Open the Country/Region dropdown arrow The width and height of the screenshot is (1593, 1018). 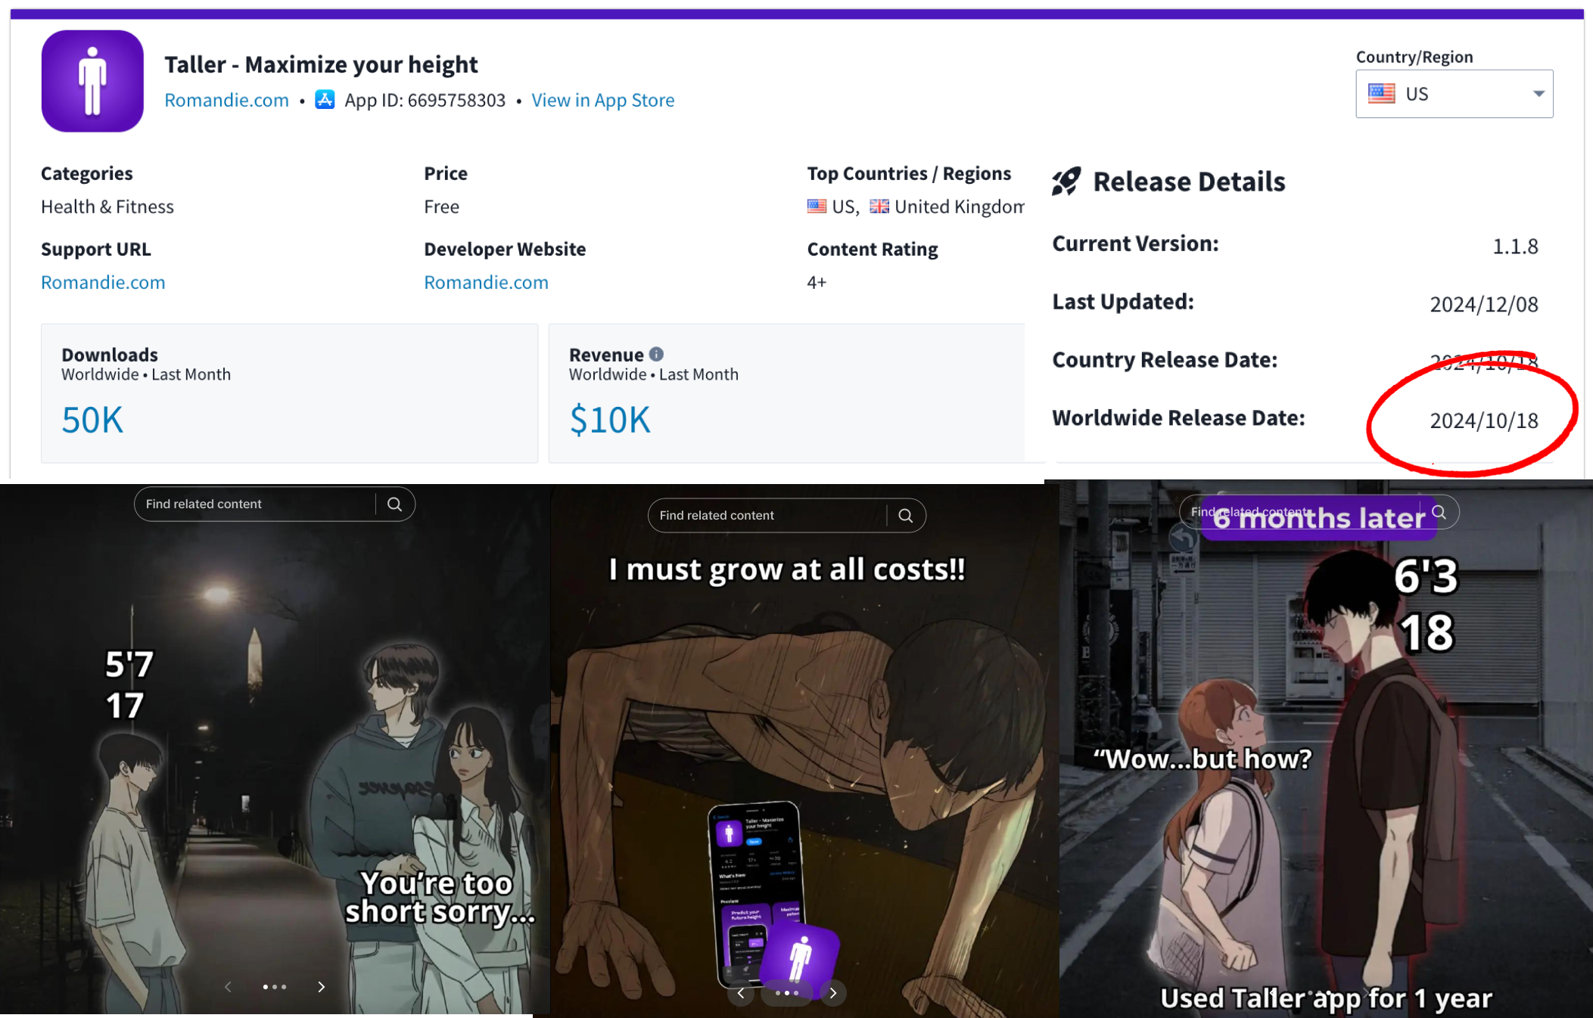(x=1539, y=94)
